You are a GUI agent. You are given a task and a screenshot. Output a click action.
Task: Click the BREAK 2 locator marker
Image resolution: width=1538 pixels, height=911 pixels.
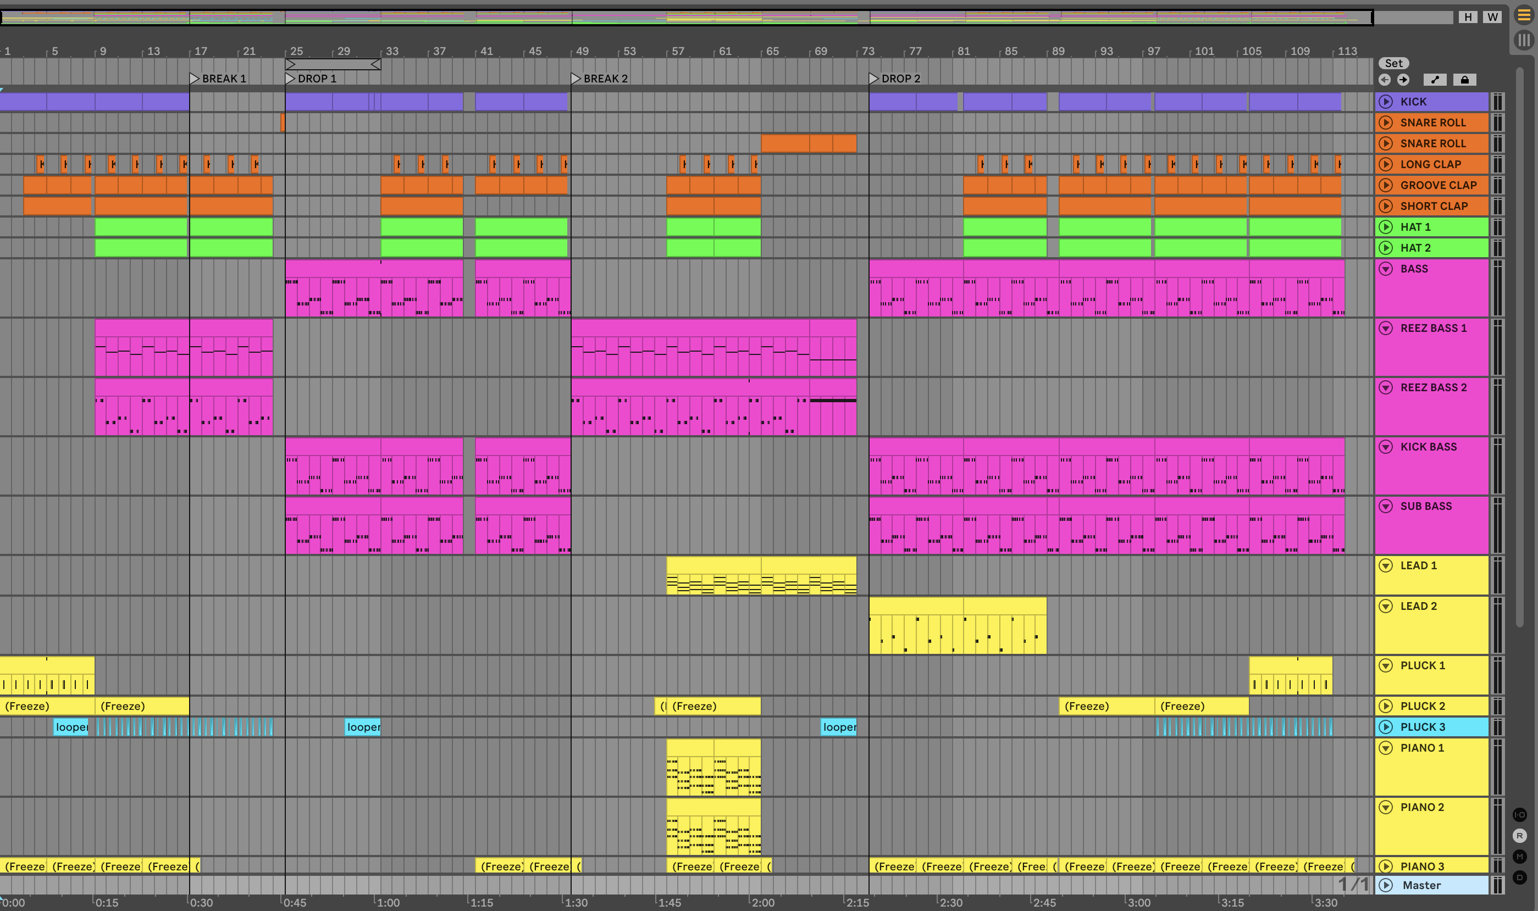coord(576,79)
